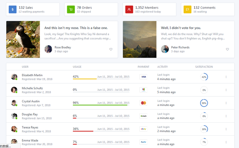Open row options menu for Crystal Austin

[x=226, y=103]
